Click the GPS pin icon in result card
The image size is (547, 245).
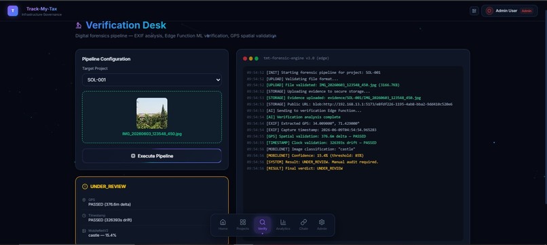click(x=84, y=200)
